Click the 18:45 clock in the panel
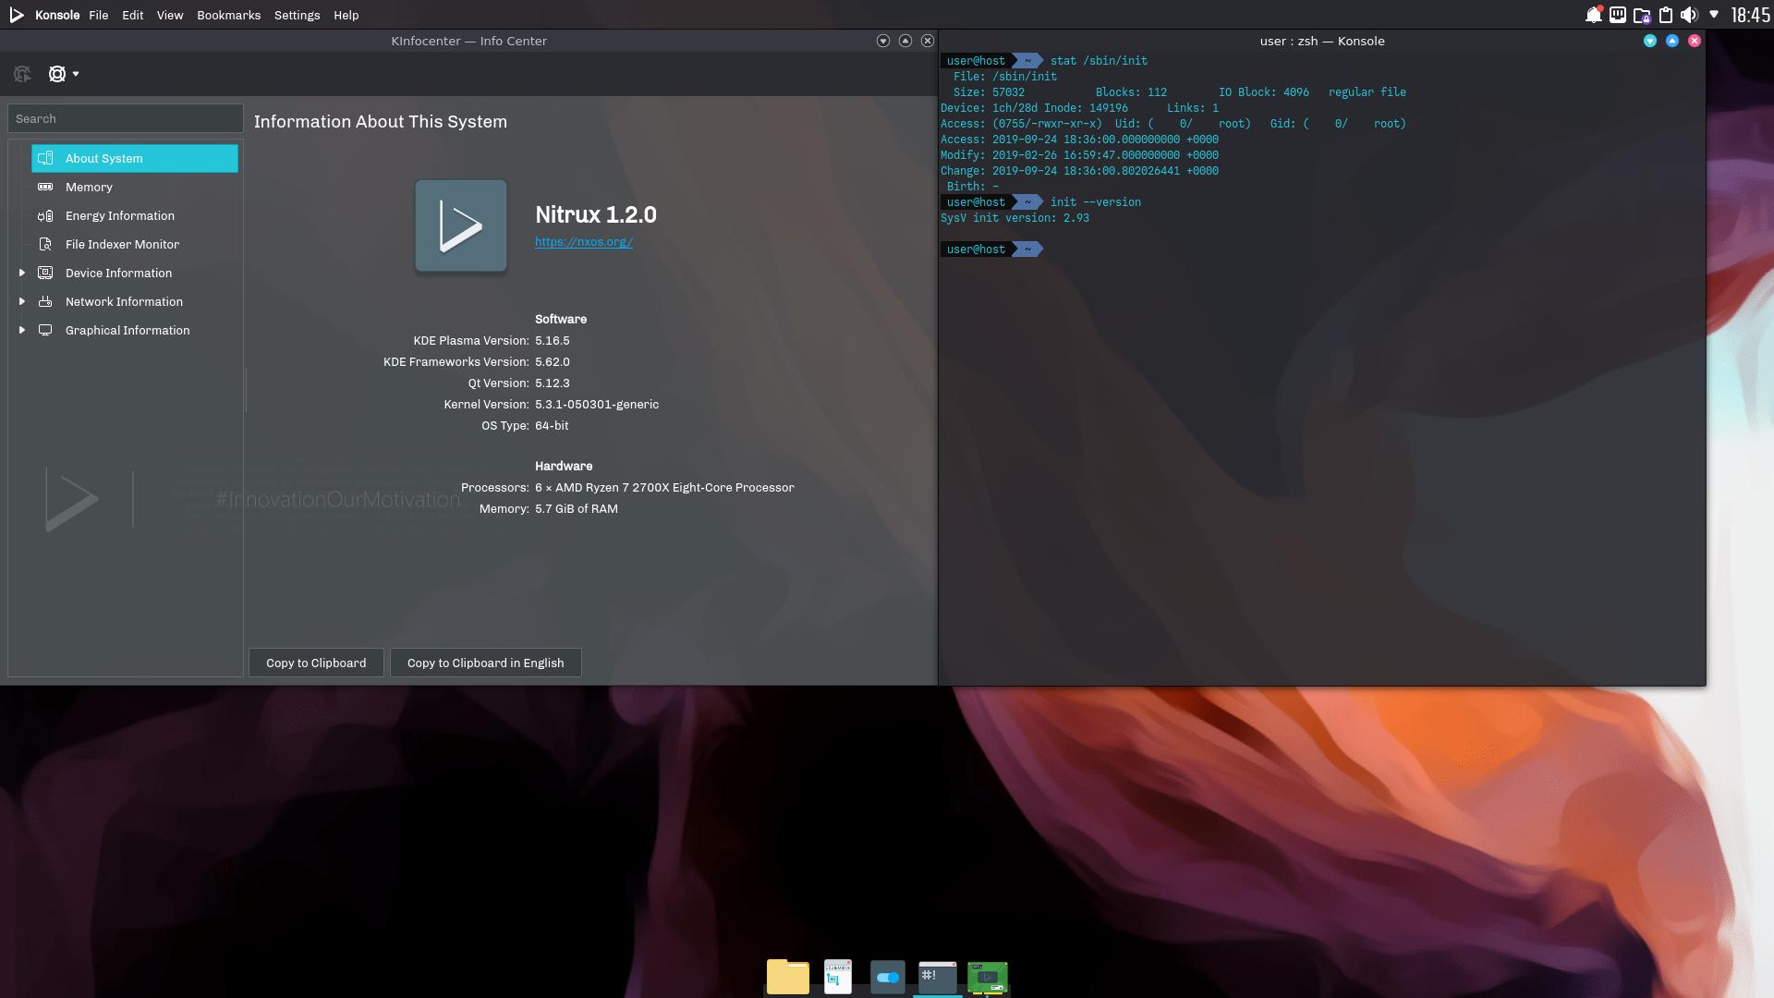This screenshot has width=1774, height=998. pos(1750,15)
